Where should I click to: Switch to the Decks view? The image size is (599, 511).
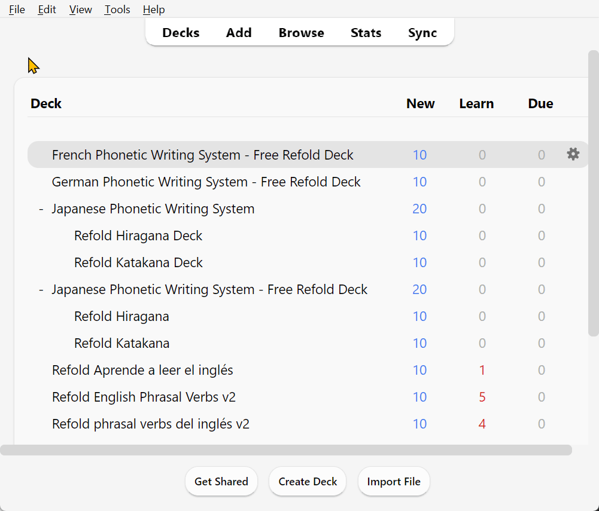[x=181, y=33]
